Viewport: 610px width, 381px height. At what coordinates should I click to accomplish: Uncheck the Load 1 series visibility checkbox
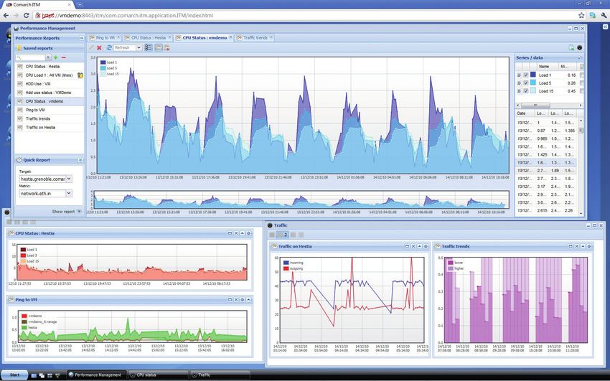526,75
